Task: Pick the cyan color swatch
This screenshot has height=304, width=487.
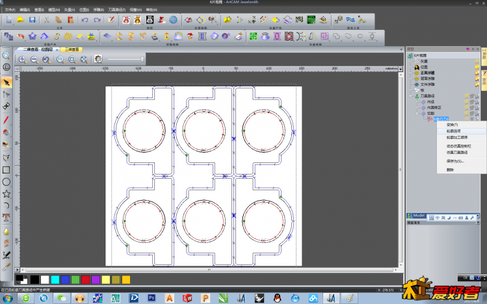Action: (55, 279)
